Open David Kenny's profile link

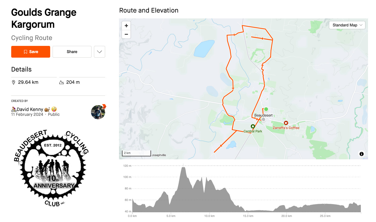30,109
